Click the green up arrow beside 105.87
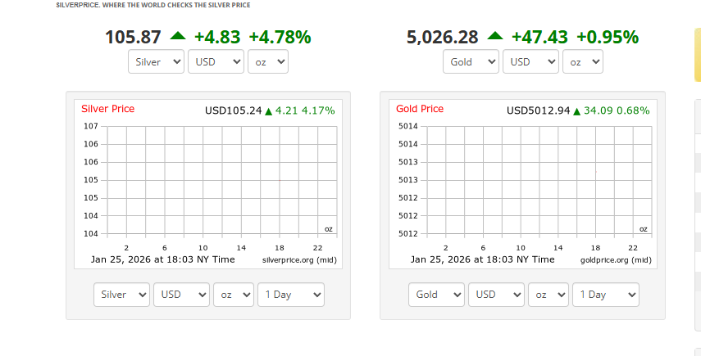701x356 pixels. pos(178,36)
